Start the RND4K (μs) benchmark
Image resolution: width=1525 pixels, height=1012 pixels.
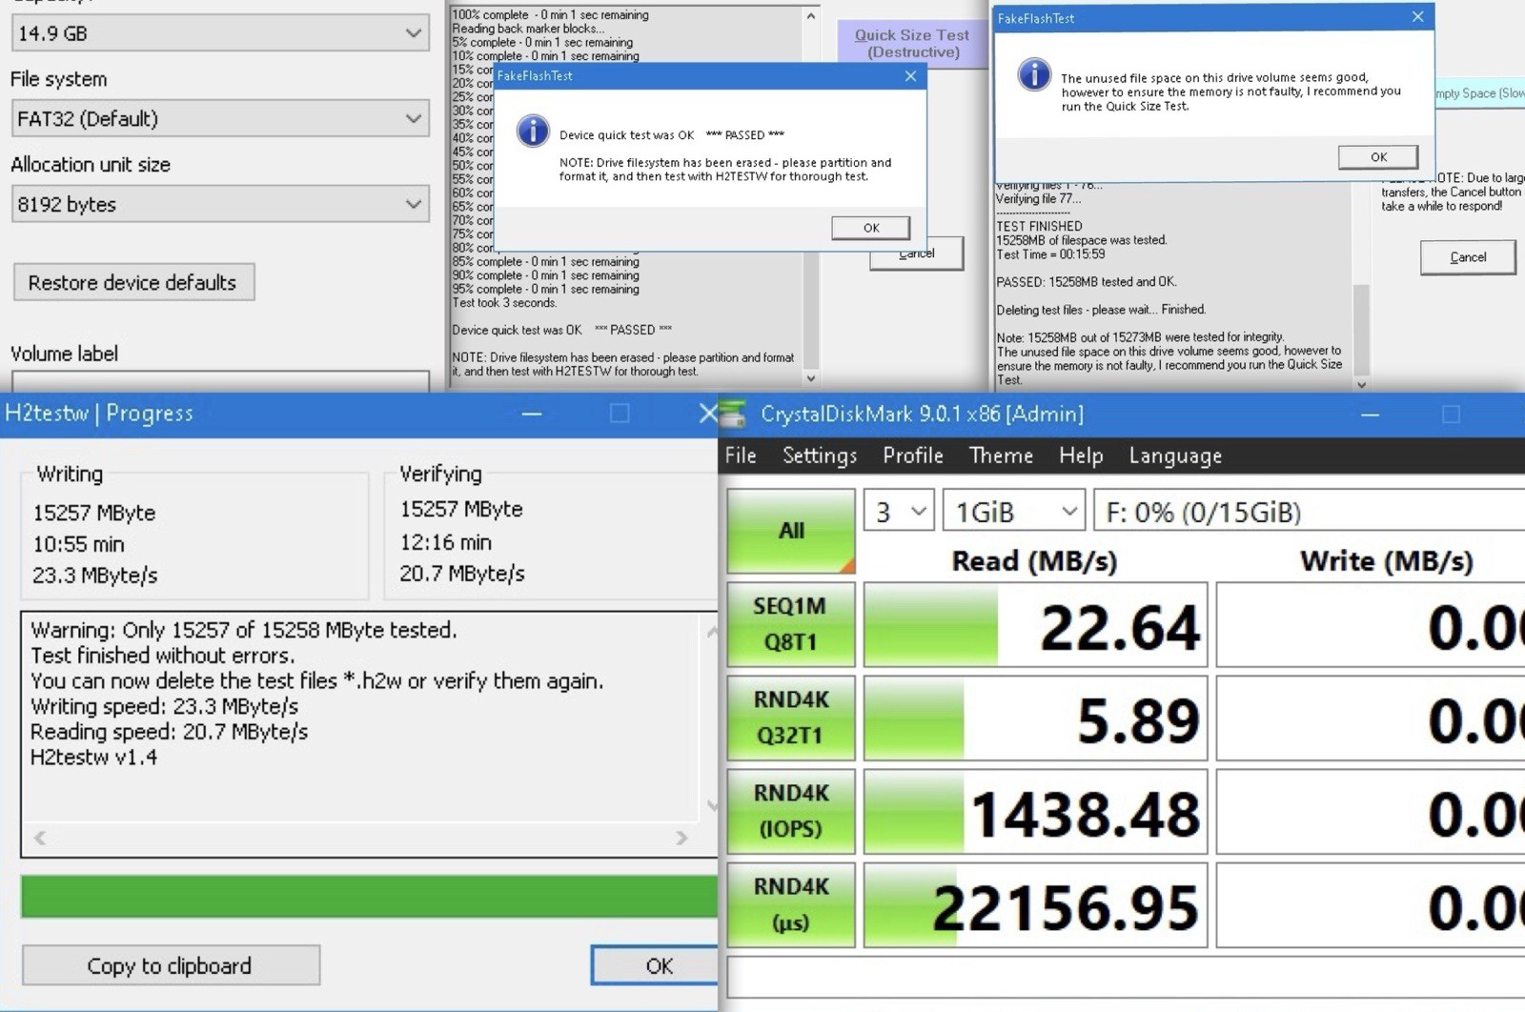tap(791, 904)
